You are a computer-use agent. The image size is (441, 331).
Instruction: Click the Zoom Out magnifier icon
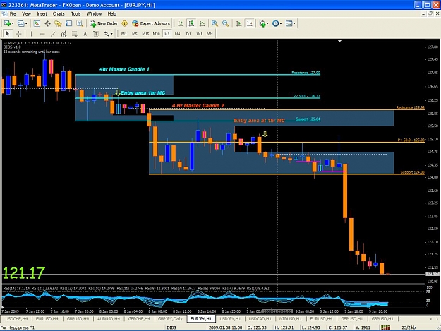tap(225, 23)
